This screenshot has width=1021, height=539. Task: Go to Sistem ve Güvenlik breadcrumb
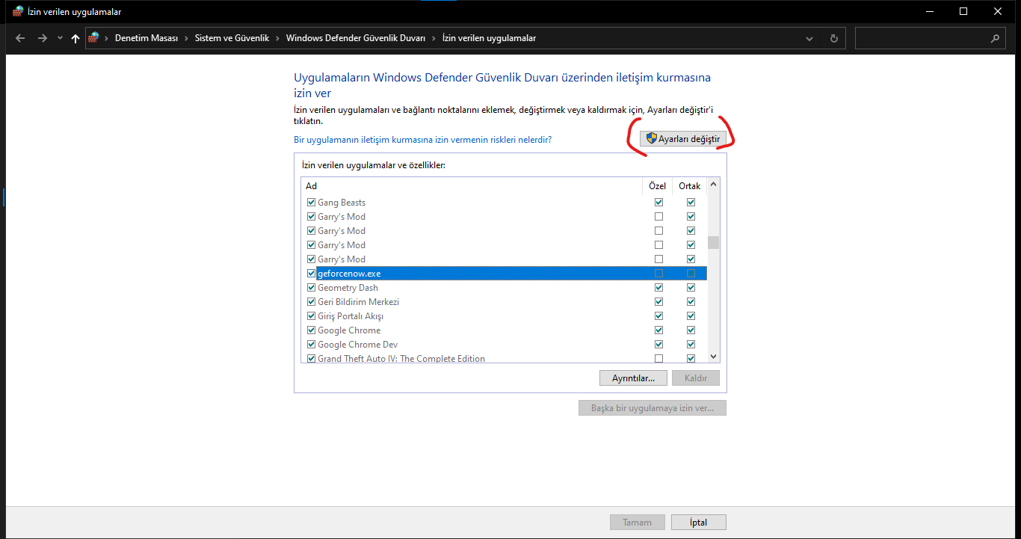pos(232,38)
